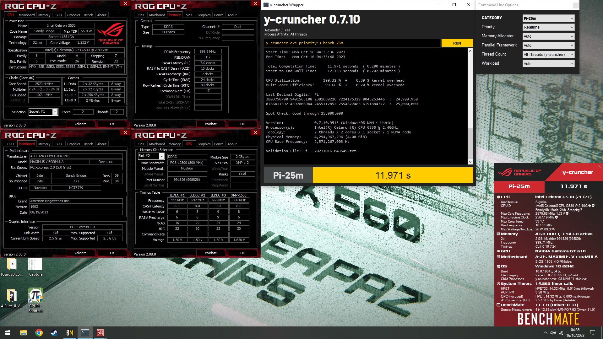Viewport: 603px width, 339px height.
Task: Click the y-cruncher output scrollbar down arrow
Action: 470,162
